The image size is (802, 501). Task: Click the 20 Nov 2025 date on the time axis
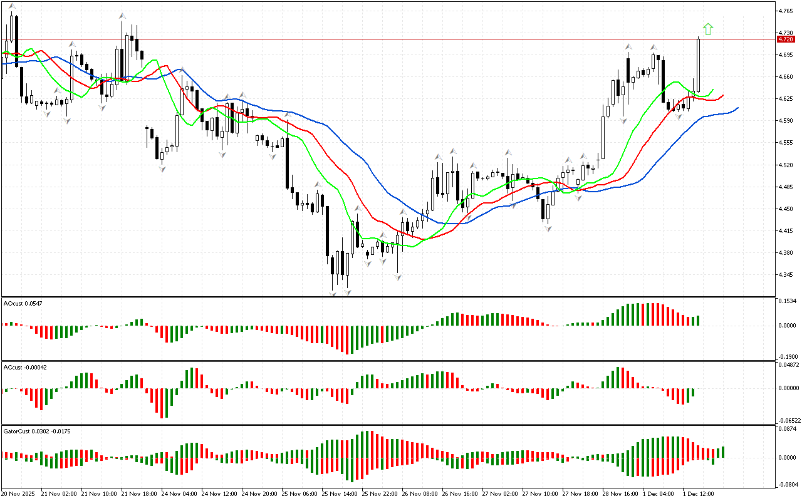pyautogui.click(x=19, y=493)
